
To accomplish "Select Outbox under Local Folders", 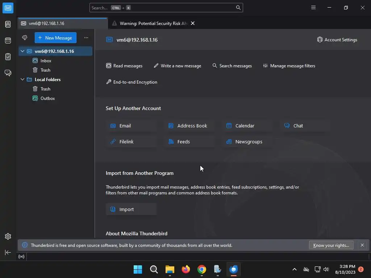I will tap(55, 98).
